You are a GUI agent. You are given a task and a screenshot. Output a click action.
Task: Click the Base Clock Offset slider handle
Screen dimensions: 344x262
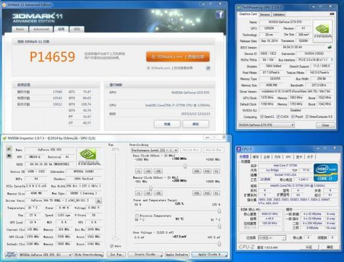pos(185,166)
